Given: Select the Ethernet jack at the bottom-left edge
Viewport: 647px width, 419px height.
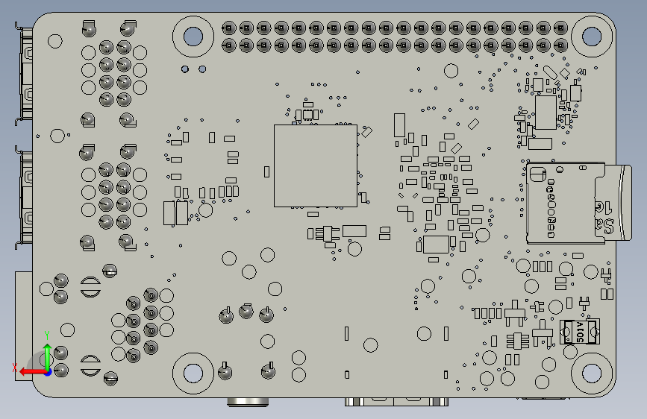Looking at the screenshot, I should 24,326.
